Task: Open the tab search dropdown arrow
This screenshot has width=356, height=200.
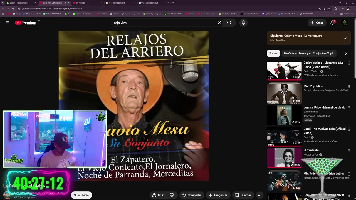Action: click(3, 3)
